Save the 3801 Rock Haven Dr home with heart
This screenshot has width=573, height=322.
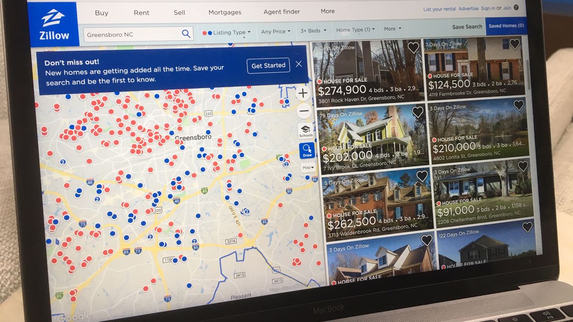[413, 48]
